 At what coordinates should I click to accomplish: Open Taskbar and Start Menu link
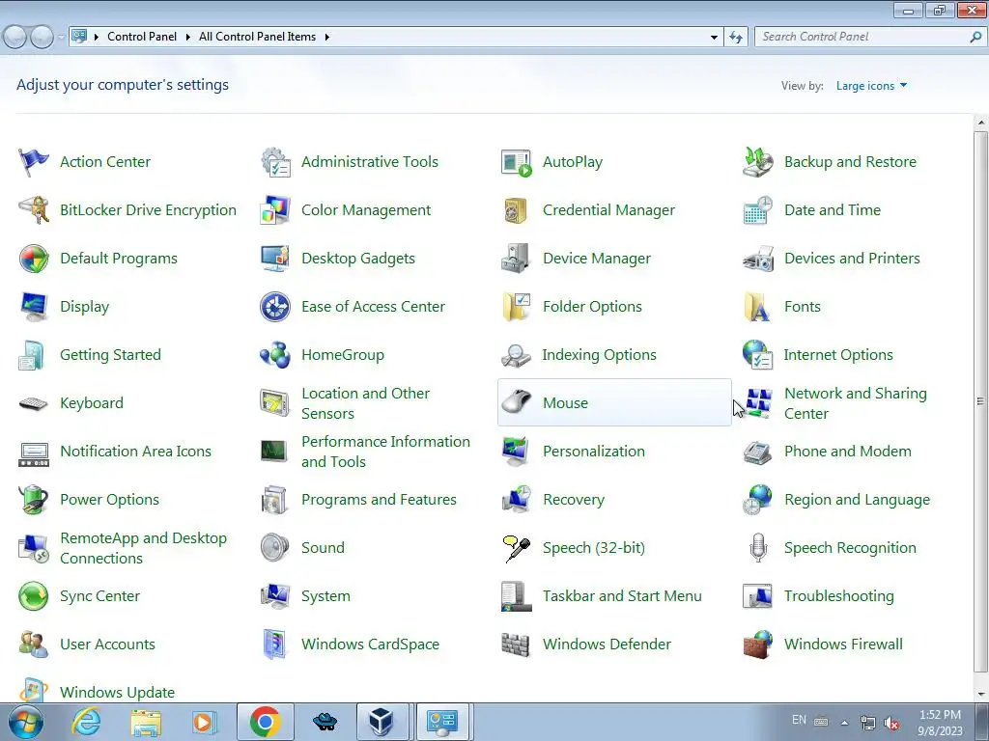pyautogui.click(x=622, y=596)
